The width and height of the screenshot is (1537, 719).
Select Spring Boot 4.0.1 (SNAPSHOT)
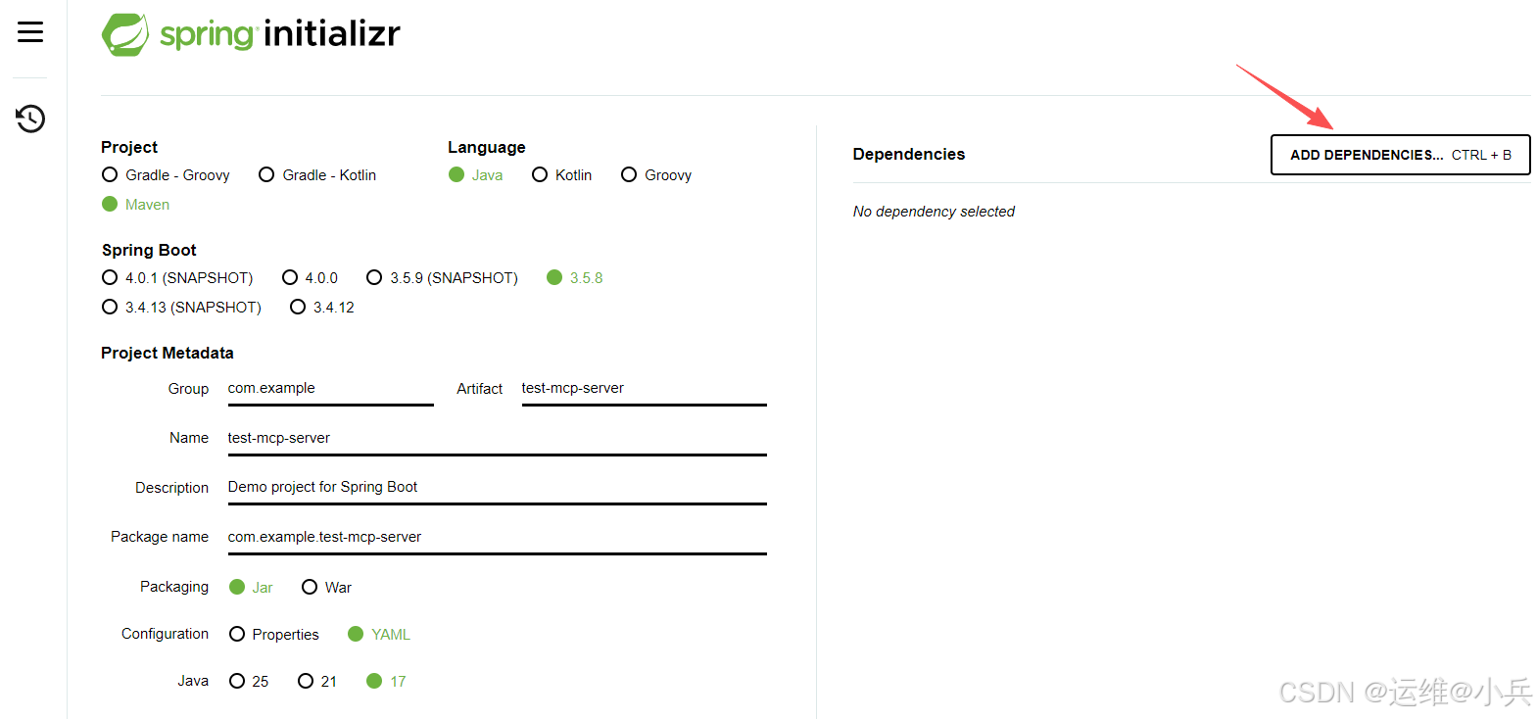click(177, 278)
